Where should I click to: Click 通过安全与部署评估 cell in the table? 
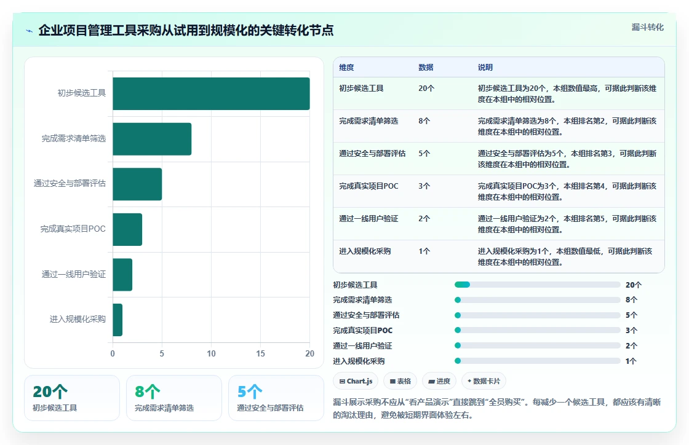click(x=372, y=153)
